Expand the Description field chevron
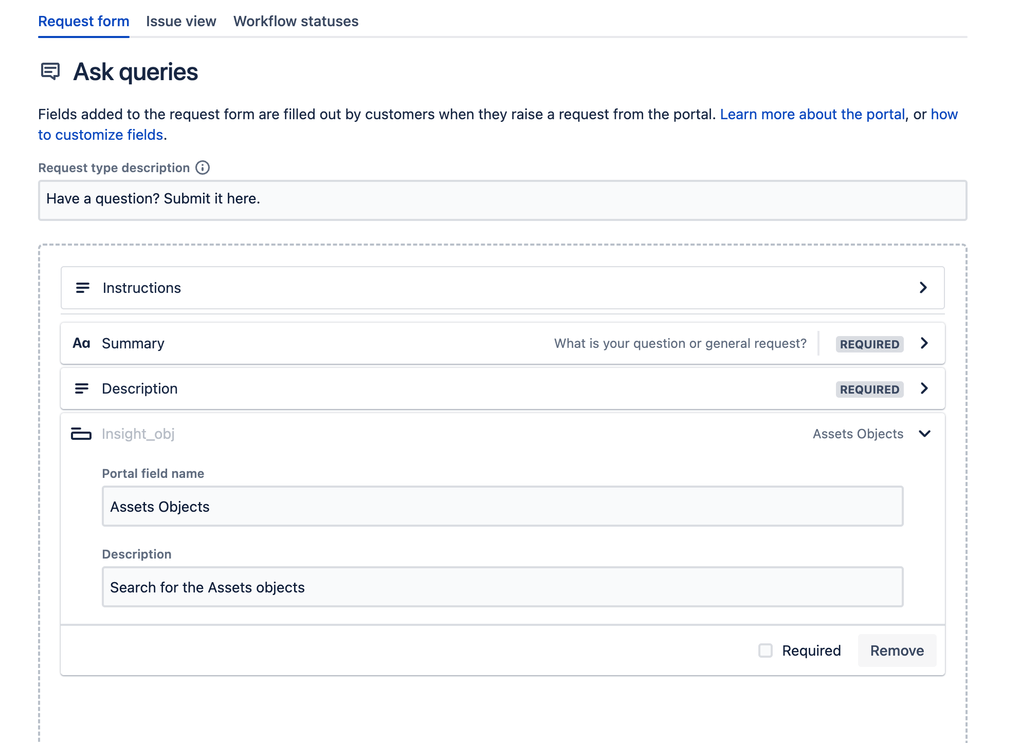Viewport: 1020px width, 743px height. (x=924, y=388)
